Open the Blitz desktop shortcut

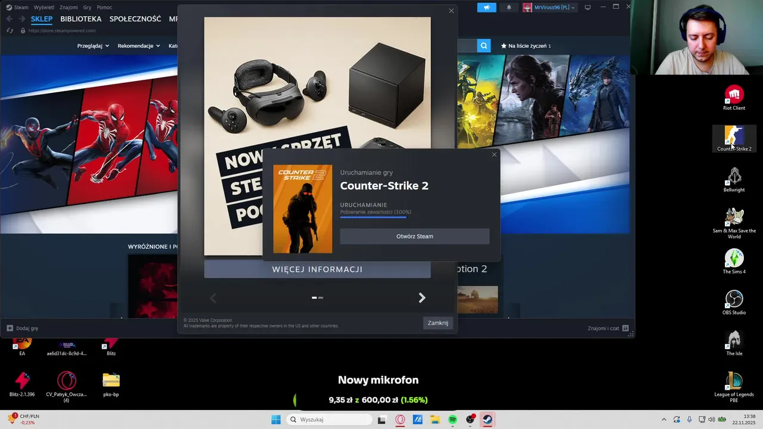click(111, 347)
